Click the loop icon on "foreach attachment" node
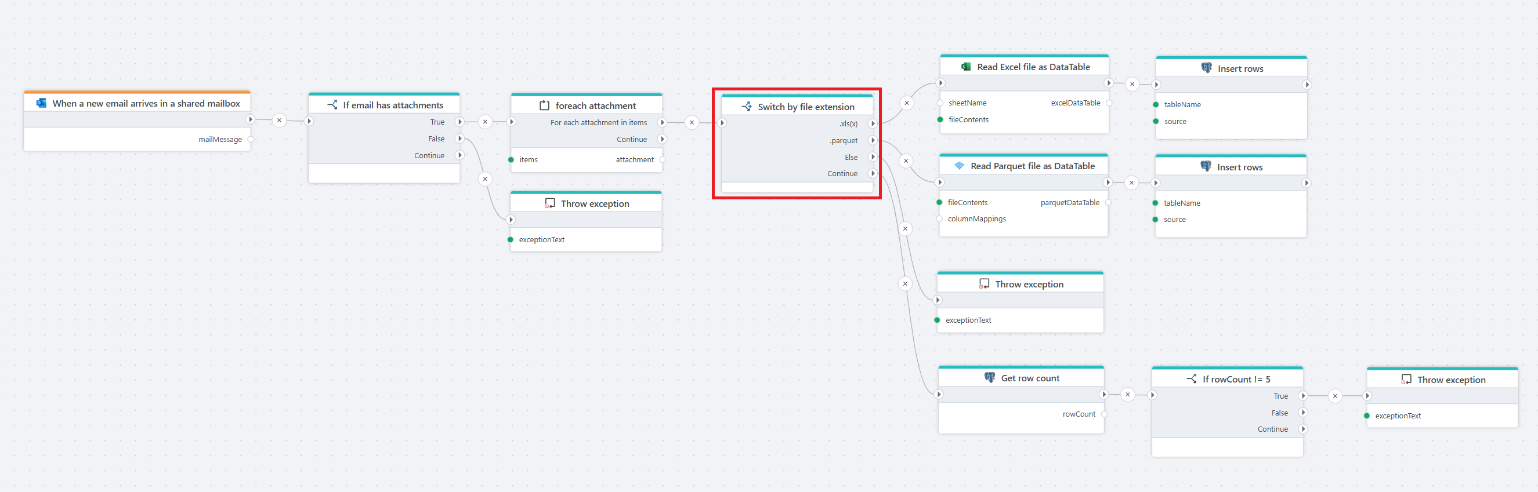Image resolution: width=1538 pixels, height=492 pixels. pos(545,105)
